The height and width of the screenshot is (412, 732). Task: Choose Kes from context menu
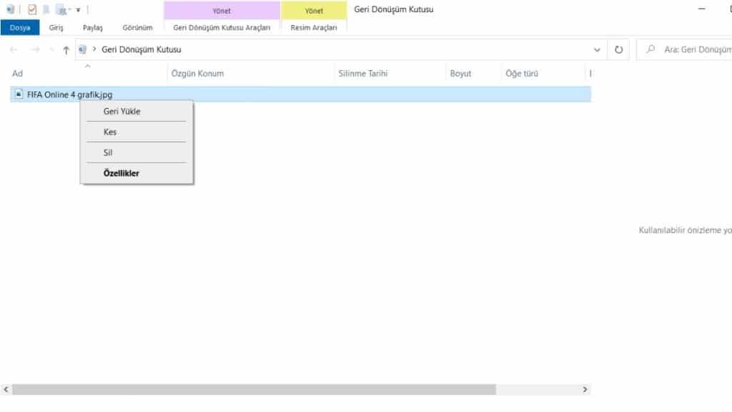pos(137,132)
